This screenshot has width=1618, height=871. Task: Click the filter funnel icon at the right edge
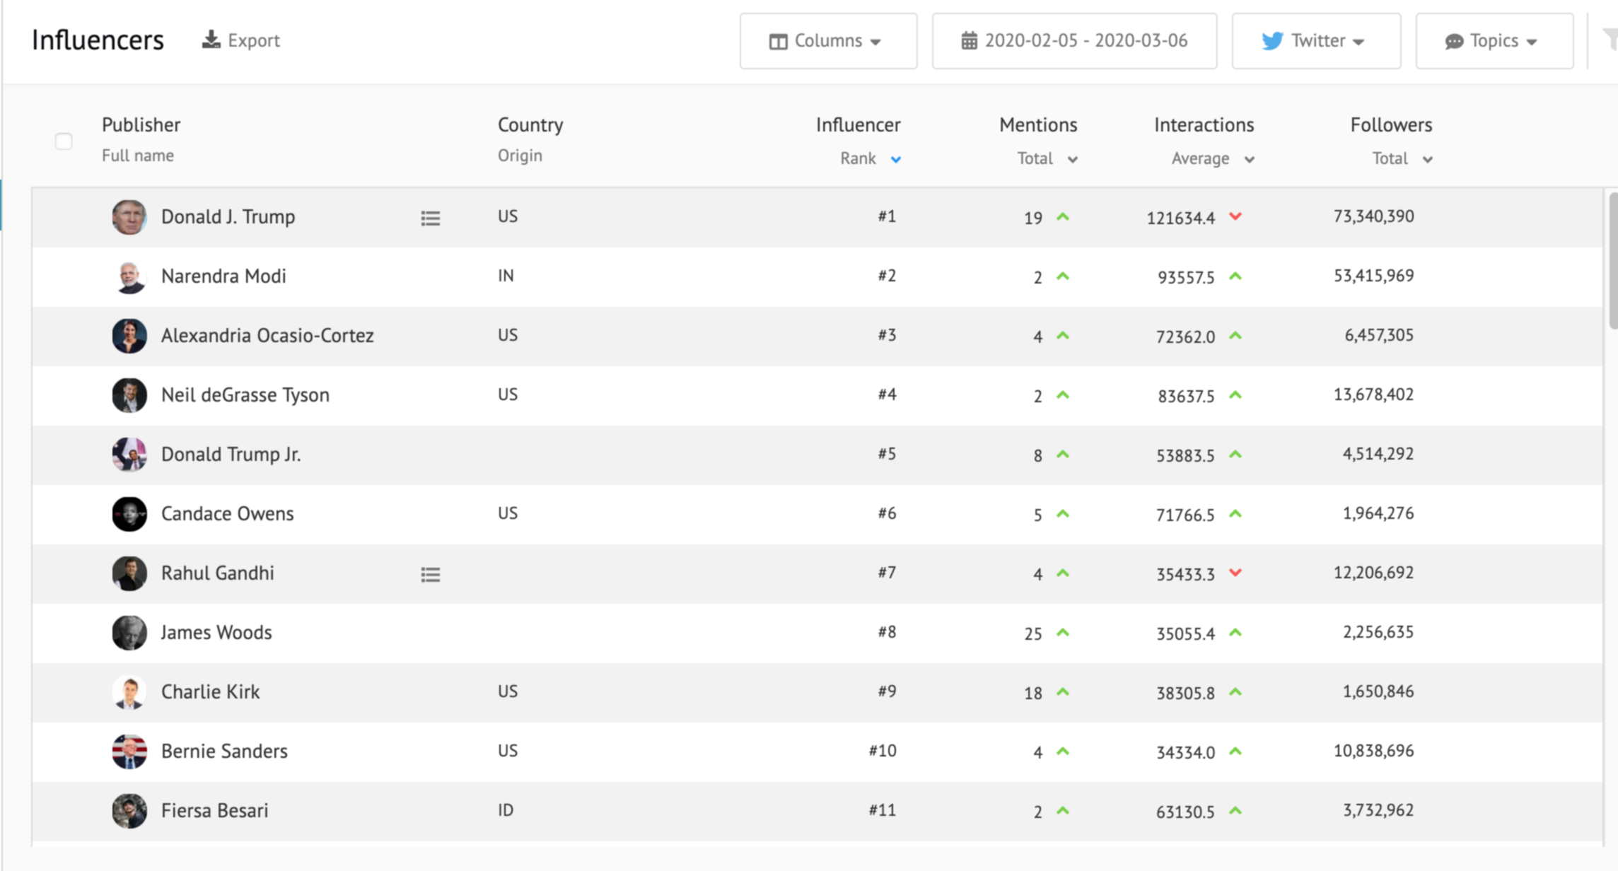coord(1610,39)
